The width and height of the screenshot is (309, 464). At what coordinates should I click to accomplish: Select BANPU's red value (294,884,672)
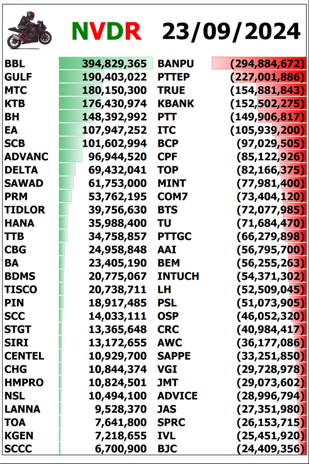pos(267,64)
